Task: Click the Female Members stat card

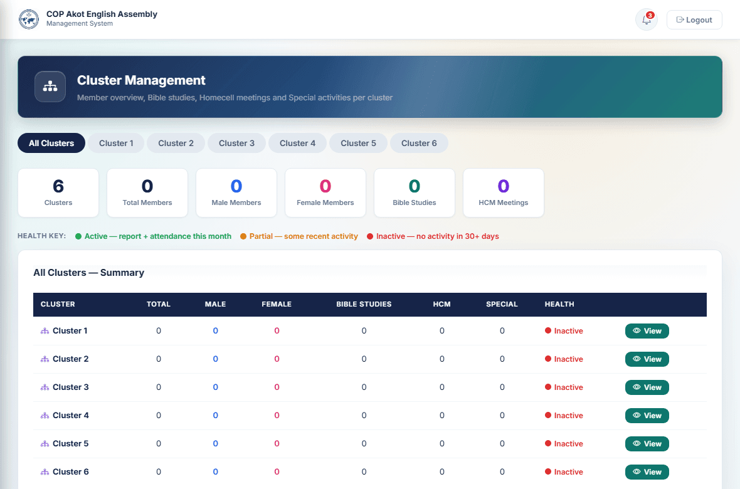Action: click(325, 192)
